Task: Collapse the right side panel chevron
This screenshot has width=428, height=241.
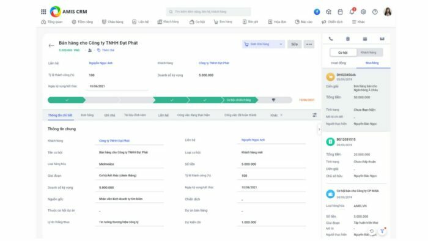Action: (319, 130)
